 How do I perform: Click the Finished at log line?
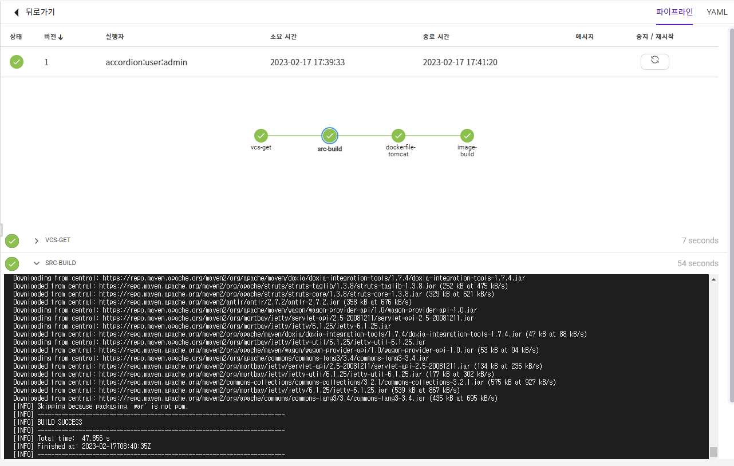tap(82, 447)
